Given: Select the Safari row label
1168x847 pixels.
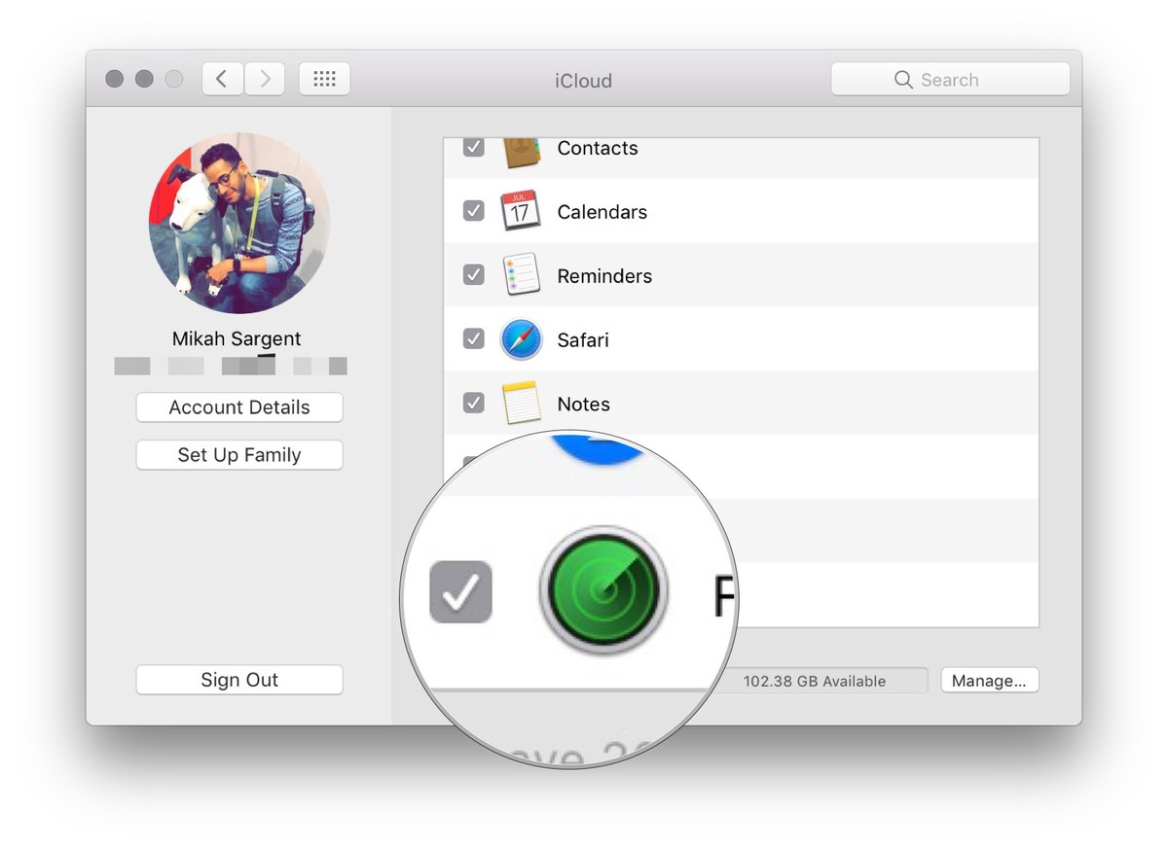Looking at the screenshot, I should coord(583,340).
